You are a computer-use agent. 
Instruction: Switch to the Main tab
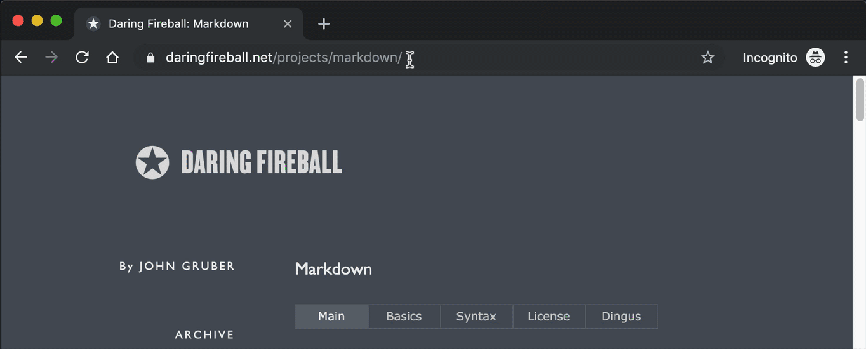tap(331, 317)
